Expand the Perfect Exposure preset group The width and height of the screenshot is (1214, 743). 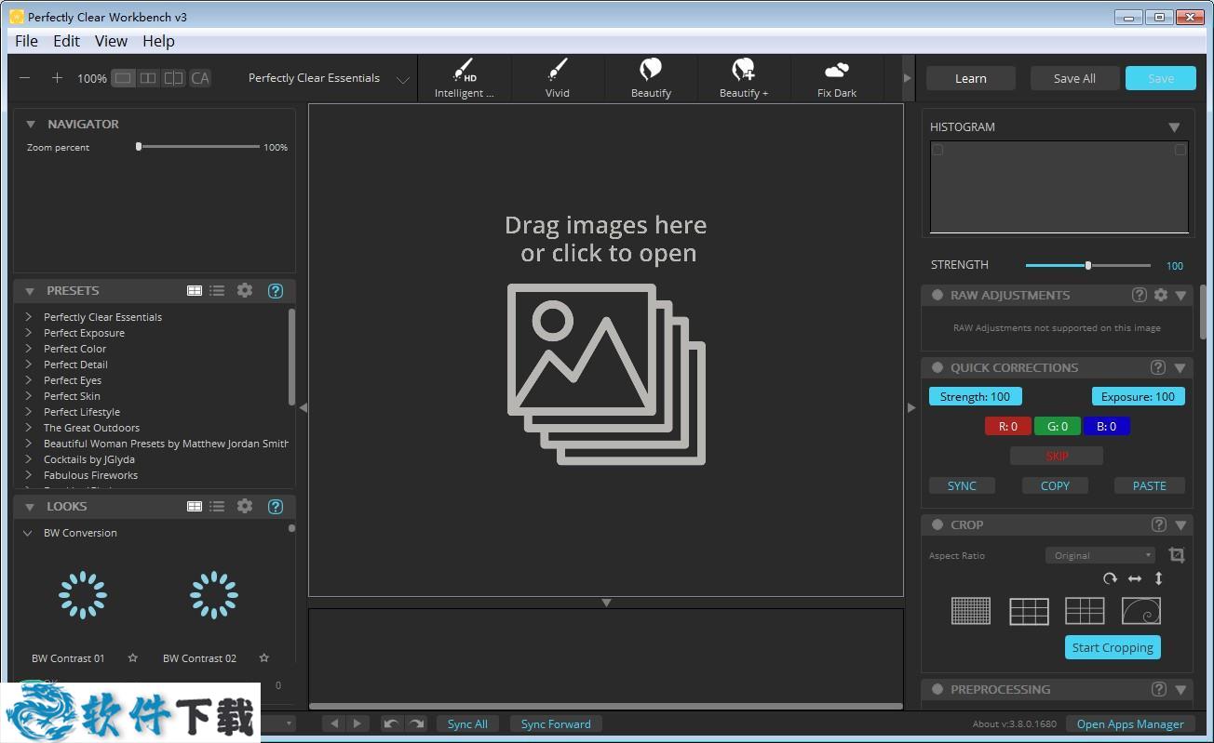coord(29,333)
